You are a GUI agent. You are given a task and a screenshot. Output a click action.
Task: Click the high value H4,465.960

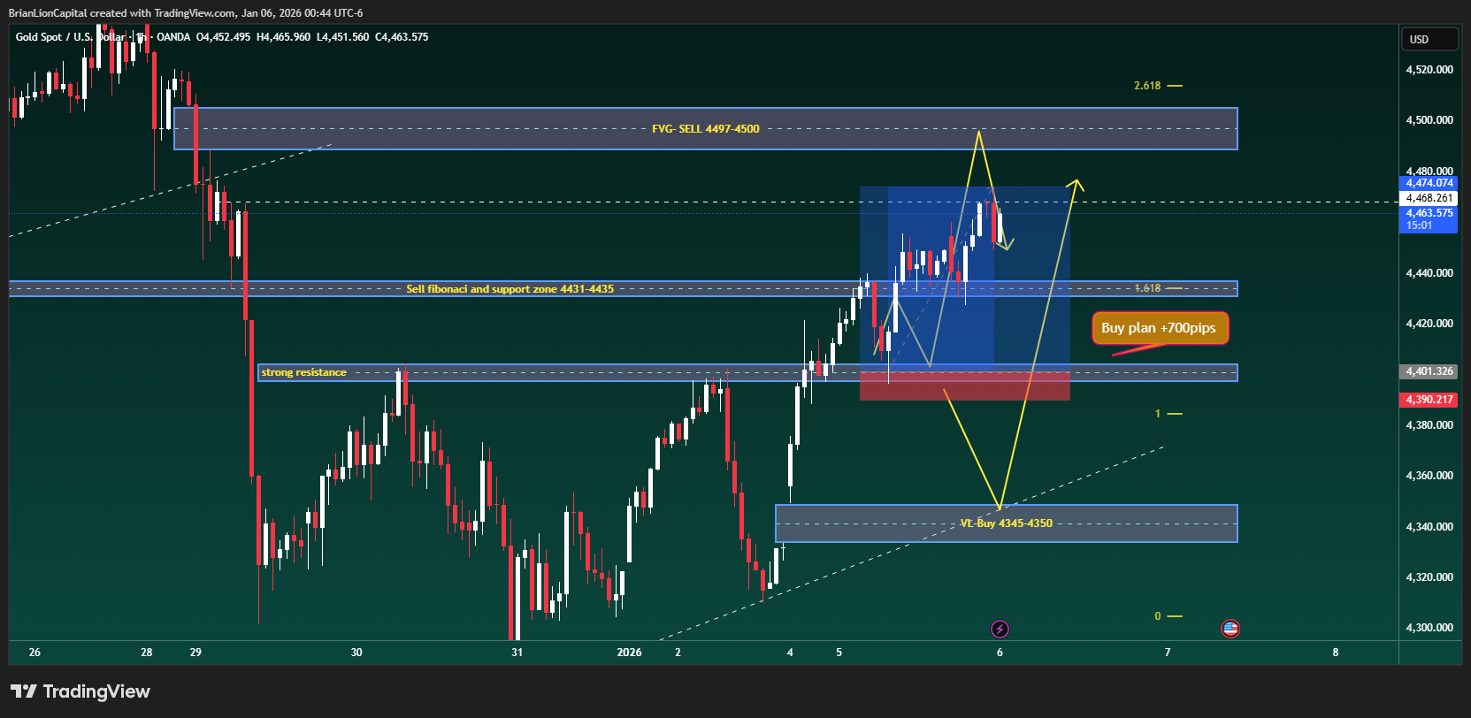click(x=284, y=37)
